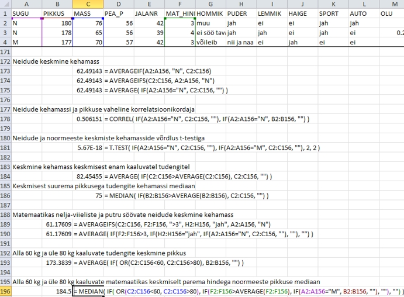Select row 178 header
This screenshot has height=297, width=404.
click(6, 119)
